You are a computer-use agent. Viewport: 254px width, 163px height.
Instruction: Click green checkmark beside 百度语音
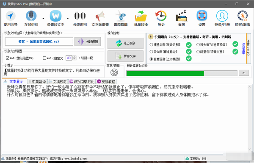(x=189, y=58)
